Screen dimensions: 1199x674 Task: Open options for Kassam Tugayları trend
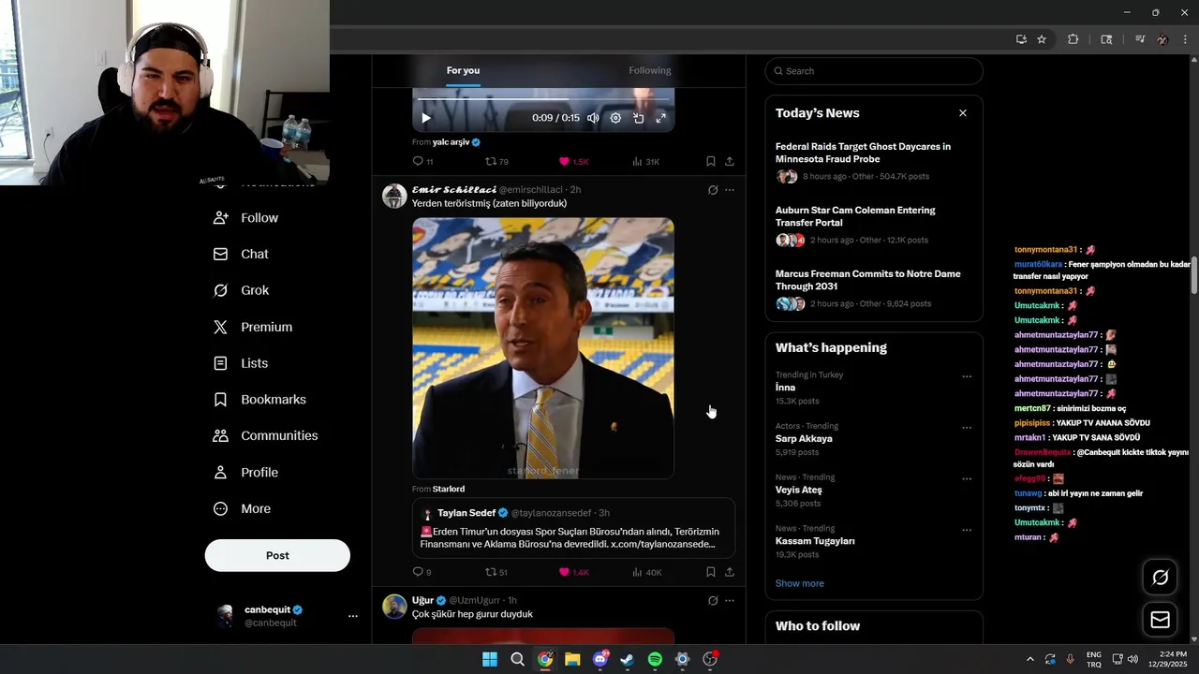[967, 530]
